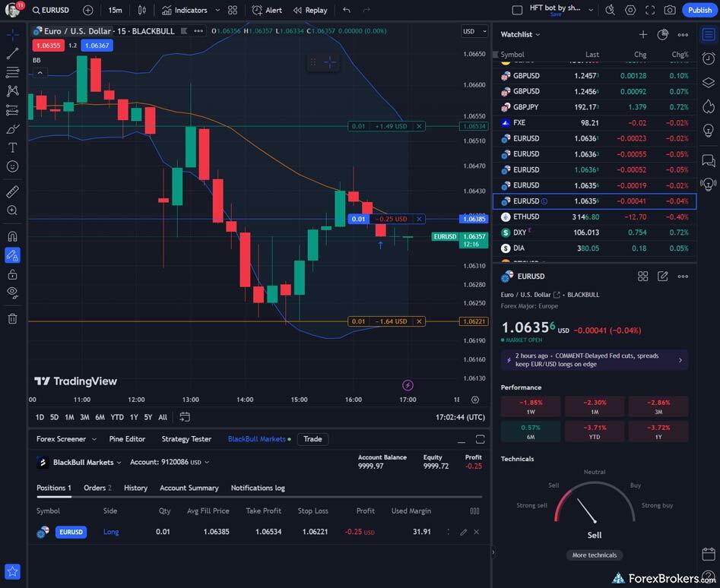Toggle maximize of the trading panel
Screen dimensions: 720x588
(480, 439)
